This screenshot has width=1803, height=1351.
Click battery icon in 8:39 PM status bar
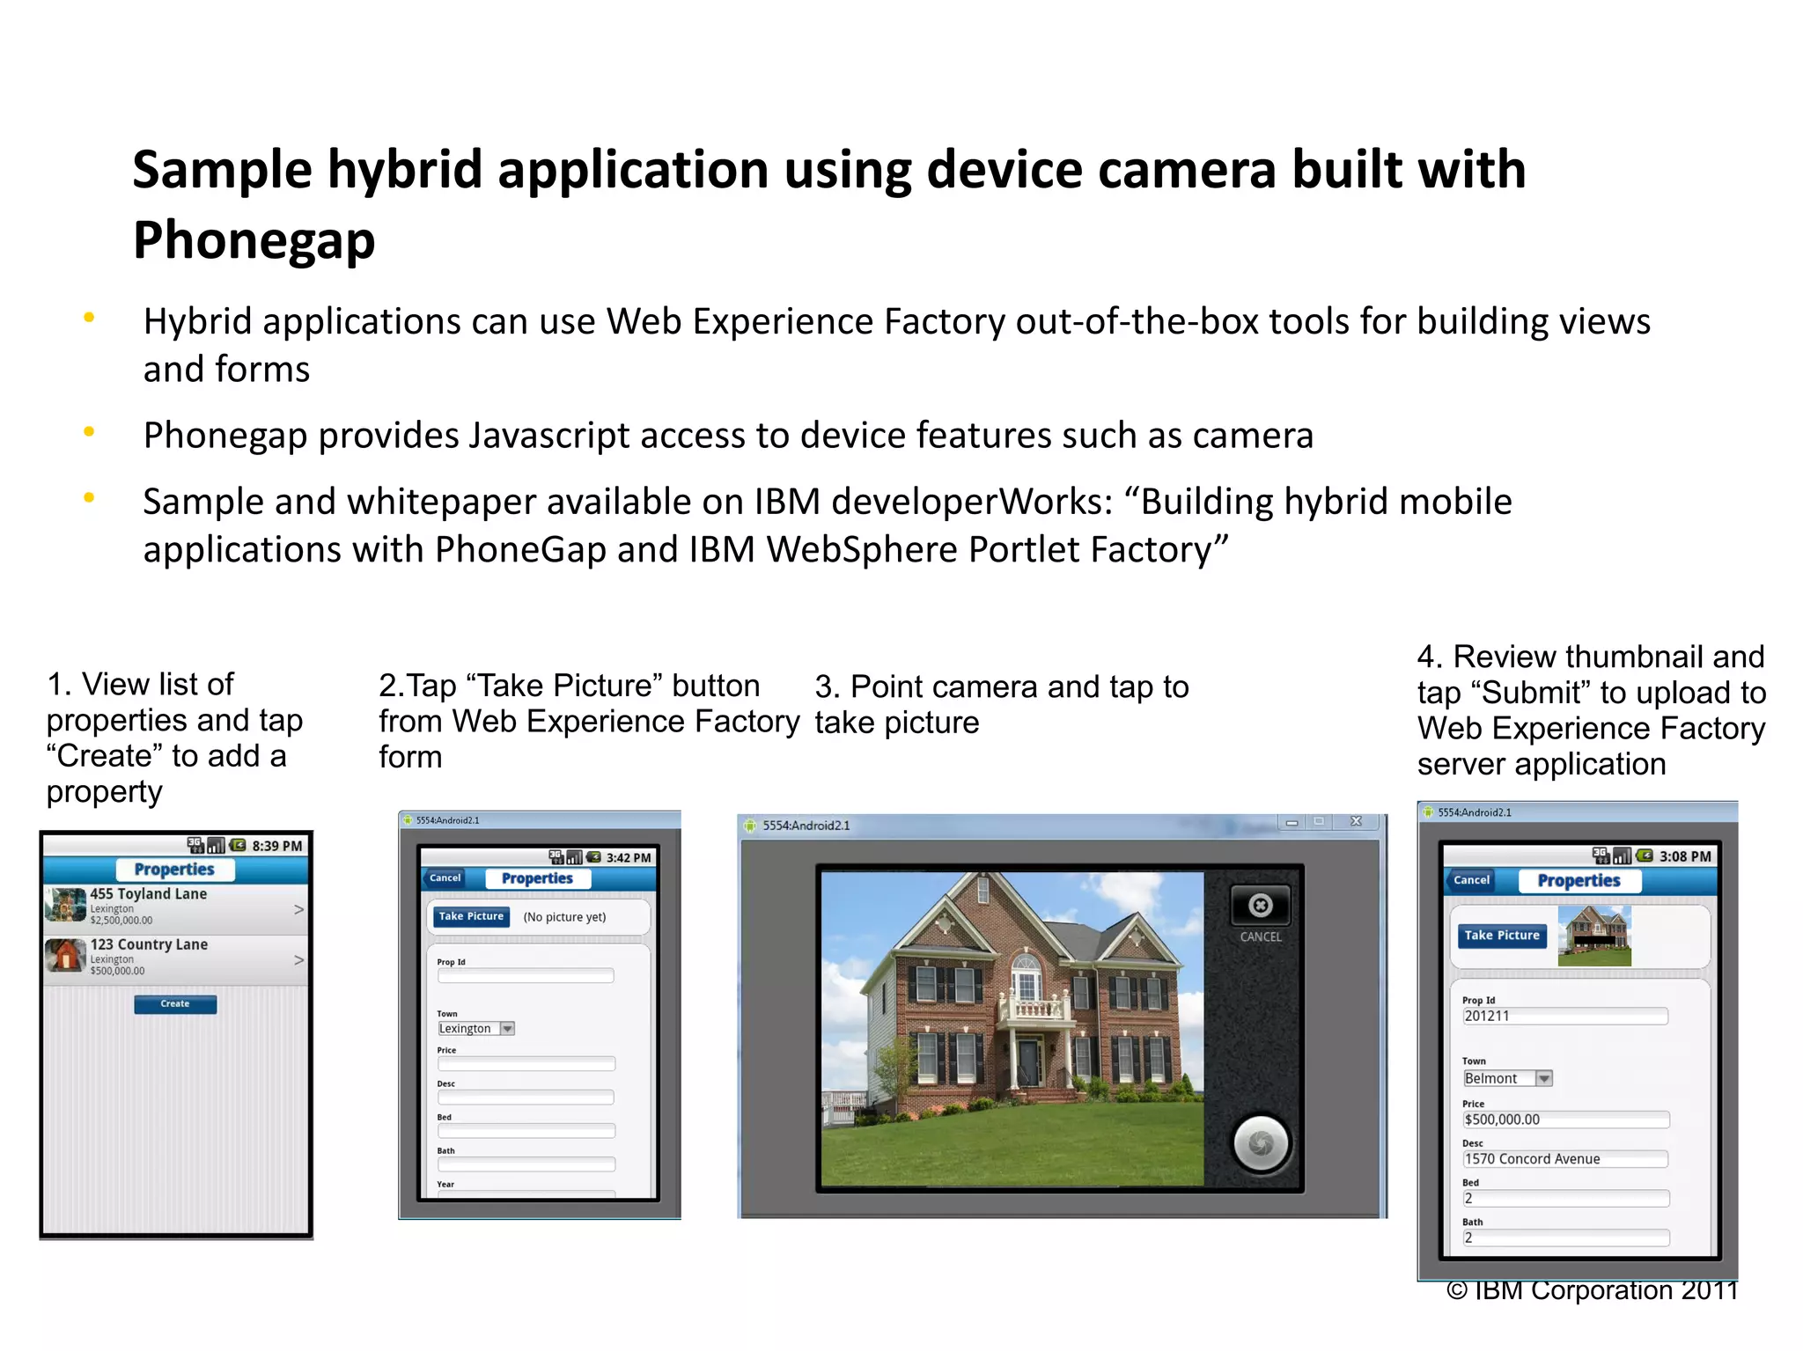coord(238,846)
